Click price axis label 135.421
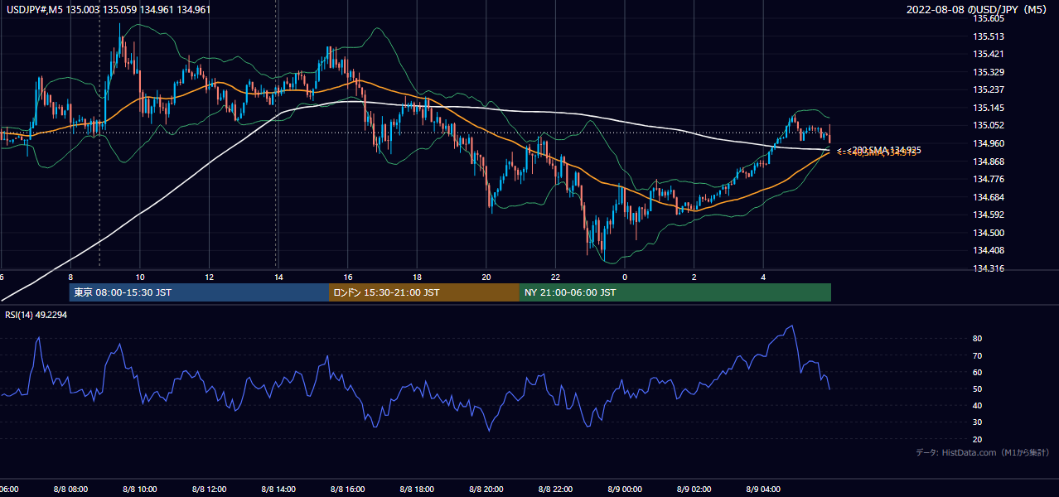The height and width of the screenshot is (497, 1059). [x=989, y=54]
